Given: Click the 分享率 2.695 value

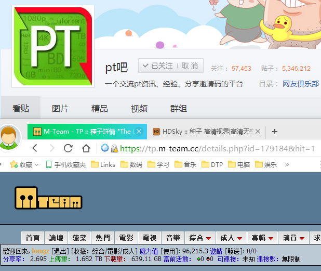Looking at the screenshot, I should (38, 259).
